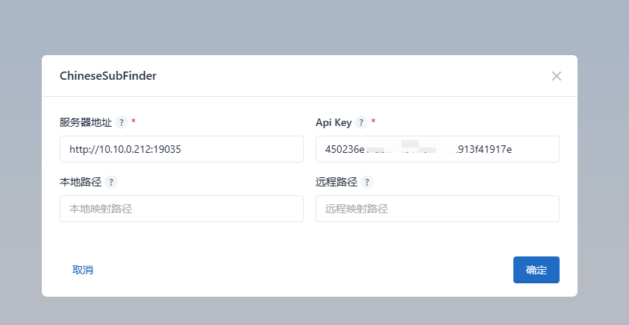
Task: Click the help icon beside 远程路径
Action: tap(367, 182)
